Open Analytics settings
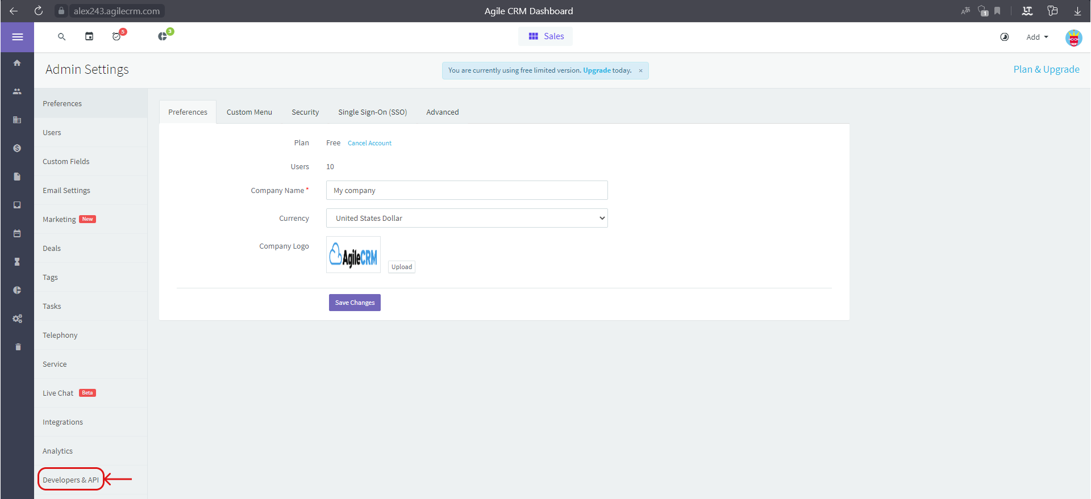 [90, 451]
